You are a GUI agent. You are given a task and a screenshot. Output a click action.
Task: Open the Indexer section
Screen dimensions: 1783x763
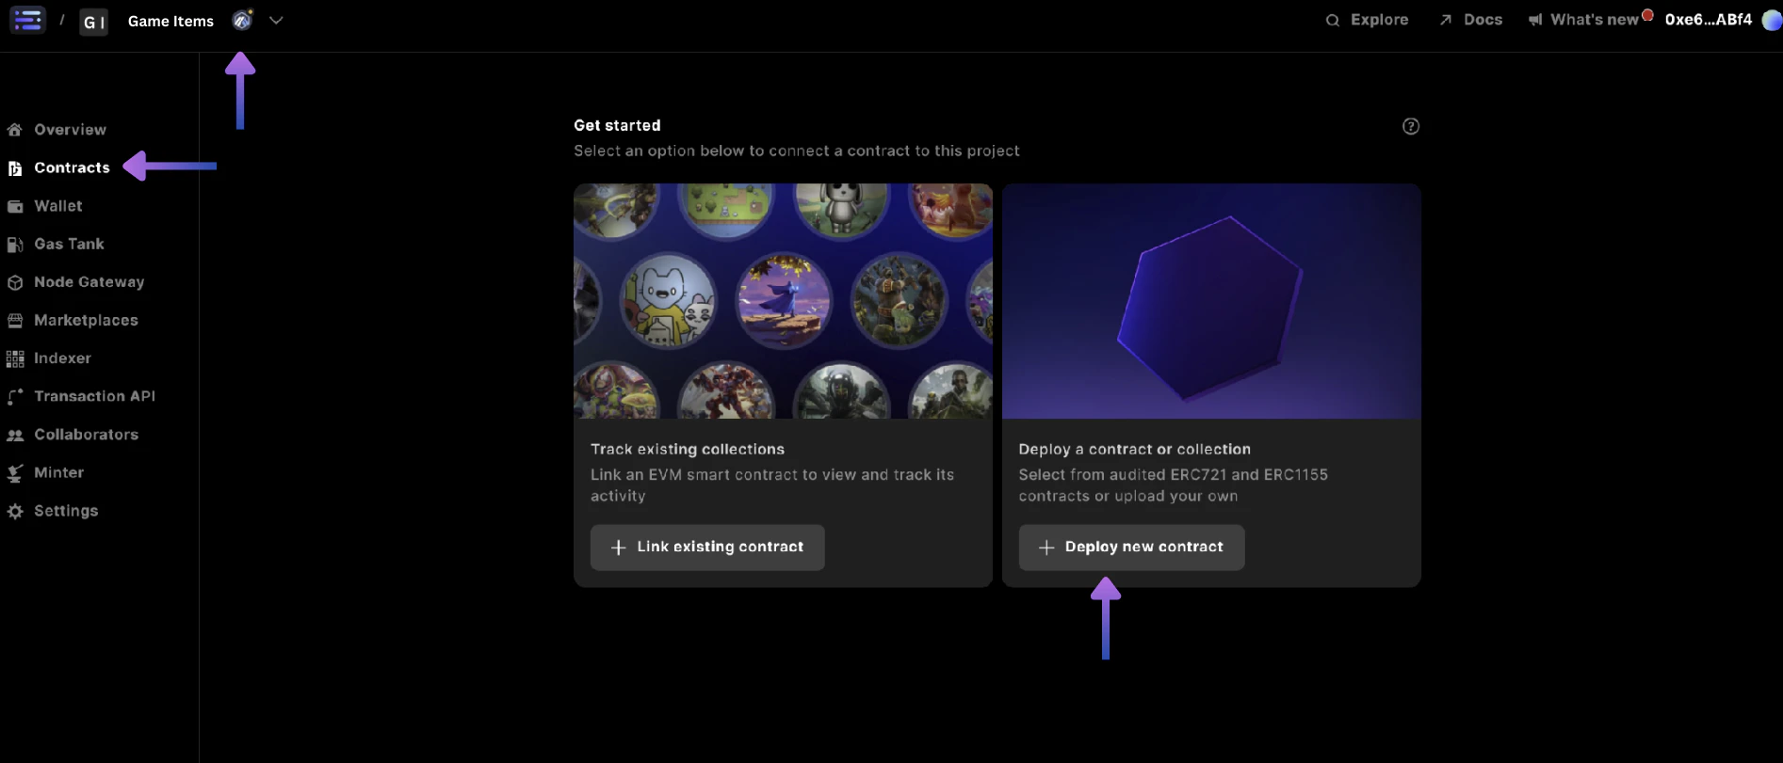pyautogui.click(x=62, y=358)
